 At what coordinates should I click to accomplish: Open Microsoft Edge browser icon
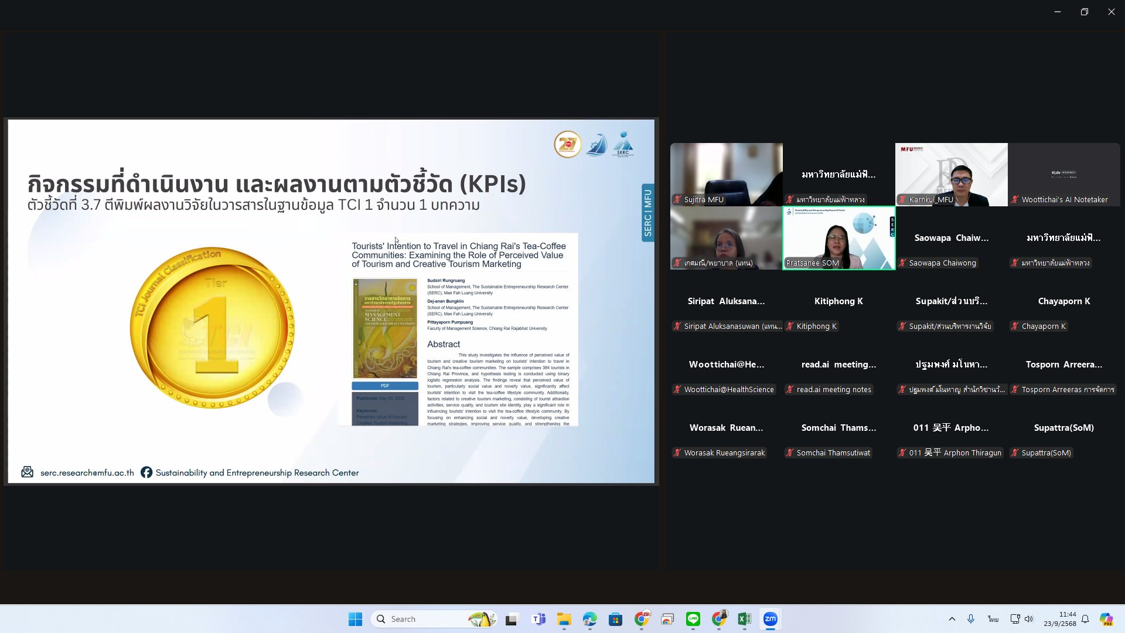589,619
